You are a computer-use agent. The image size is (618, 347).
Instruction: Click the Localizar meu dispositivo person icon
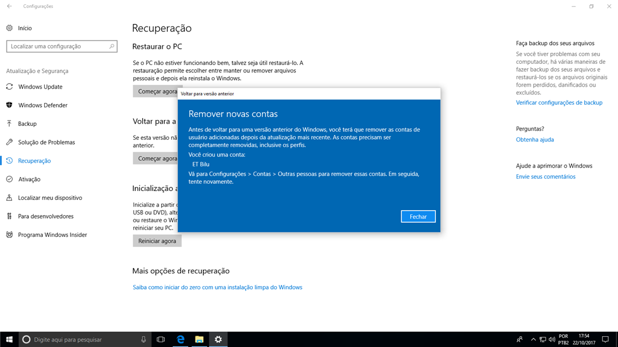pos(10,198)
